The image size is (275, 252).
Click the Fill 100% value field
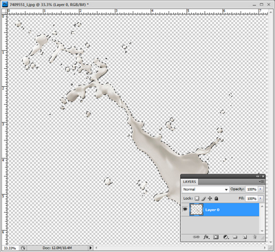tap(252, 198)
